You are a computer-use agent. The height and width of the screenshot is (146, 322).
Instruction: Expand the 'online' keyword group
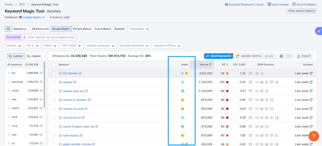tap(9, 91)
